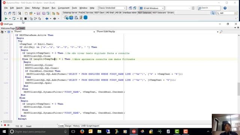
Task: Click the Step Over debug icon
Action: click(35, 19)
